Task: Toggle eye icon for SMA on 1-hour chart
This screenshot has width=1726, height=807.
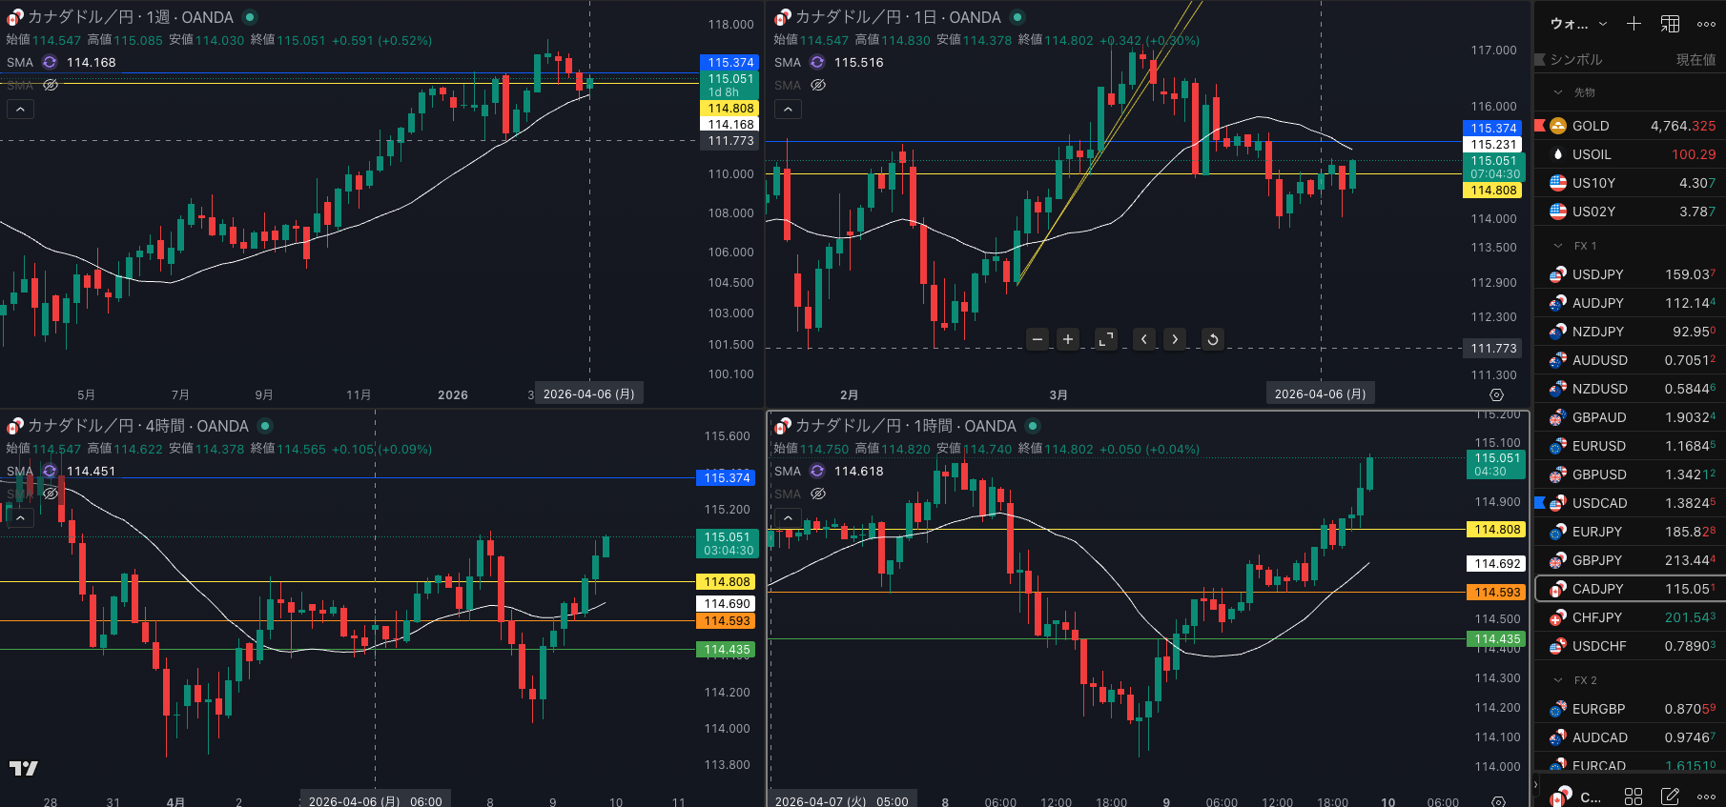Action: pyautogui.click(x=818, y=494)
